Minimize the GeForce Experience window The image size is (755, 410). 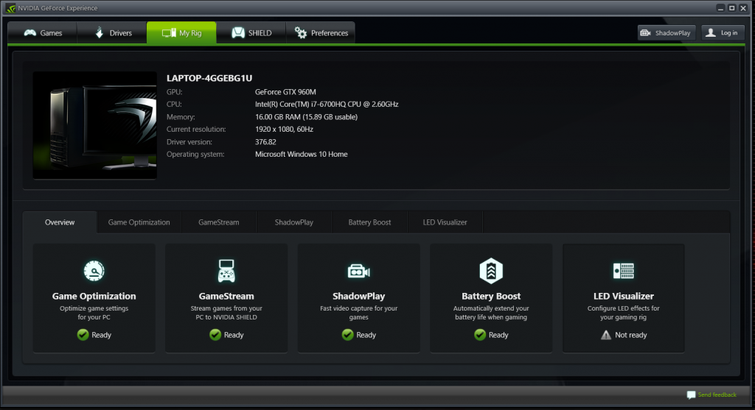(721, 8)
